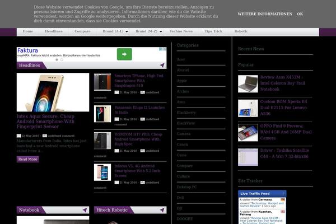Open HOMTOM HT7 PRO article link
Viewport: 336px width, 224px height.
138,139
